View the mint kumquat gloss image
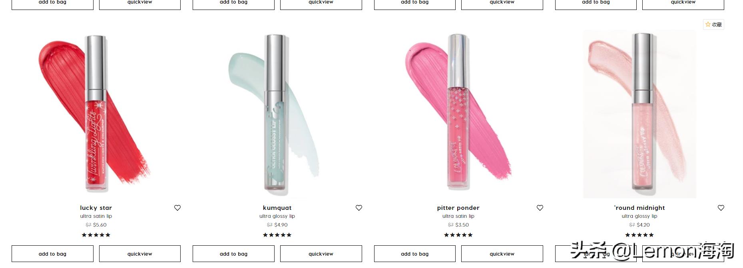Image resolution: width=743 pixels, height=268 pixels. pos(277,114)
